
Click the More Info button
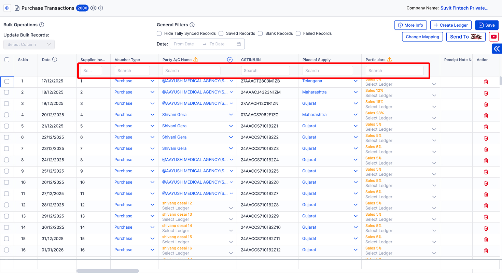pos(411,25)
